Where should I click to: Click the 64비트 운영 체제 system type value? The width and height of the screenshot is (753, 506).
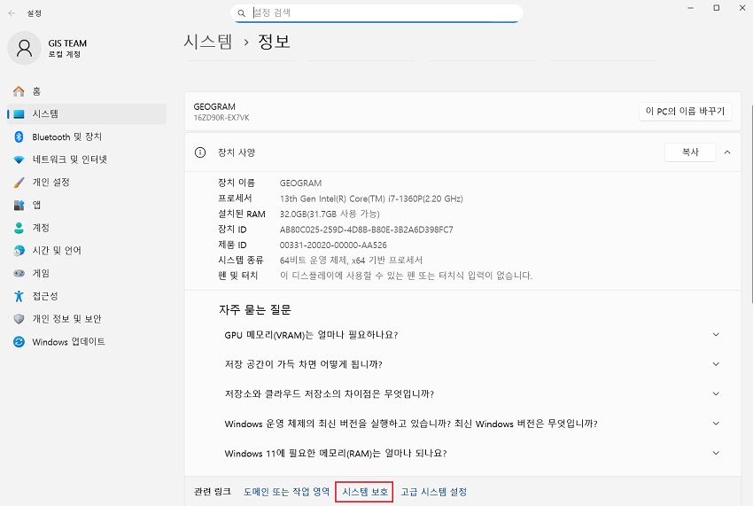[x=351, y=260]
